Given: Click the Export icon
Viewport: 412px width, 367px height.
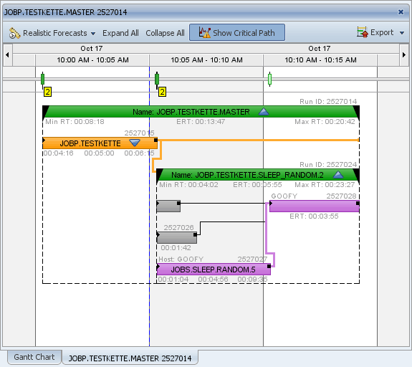Looking at the screenshot, I should (363, 32).
